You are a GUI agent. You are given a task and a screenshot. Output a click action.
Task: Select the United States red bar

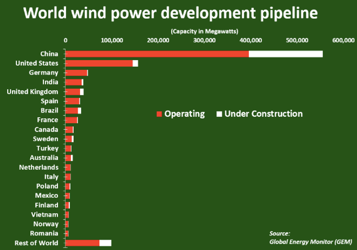99,63
